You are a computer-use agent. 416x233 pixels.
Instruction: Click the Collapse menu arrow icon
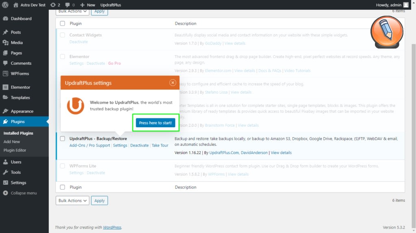[x=5, y=193]
